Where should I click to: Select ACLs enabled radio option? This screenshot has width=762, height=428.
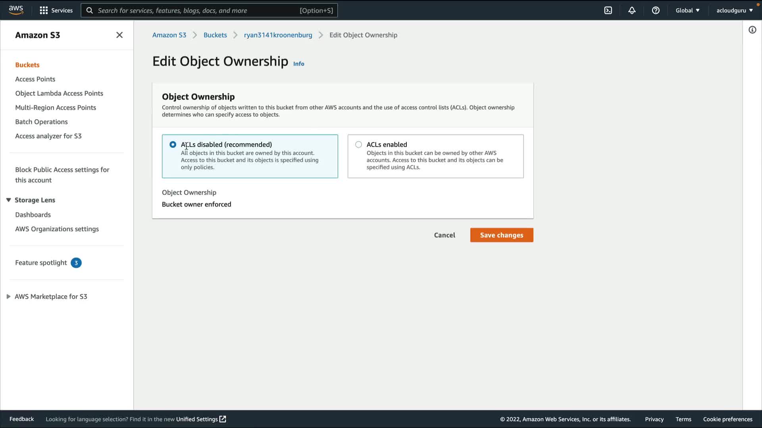coord(358,145)
